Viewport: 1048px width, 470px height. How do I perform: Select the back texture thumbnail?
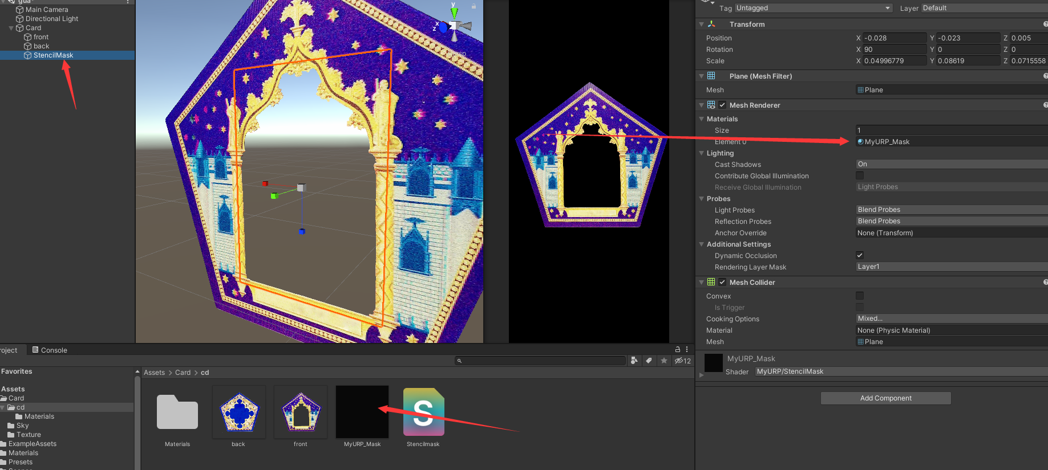(238, 412)
